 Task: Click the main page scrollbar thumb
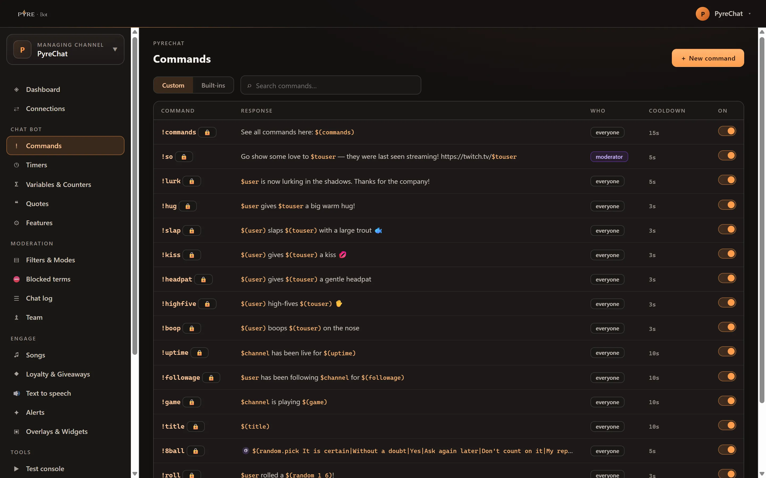[x=762, y=220]
